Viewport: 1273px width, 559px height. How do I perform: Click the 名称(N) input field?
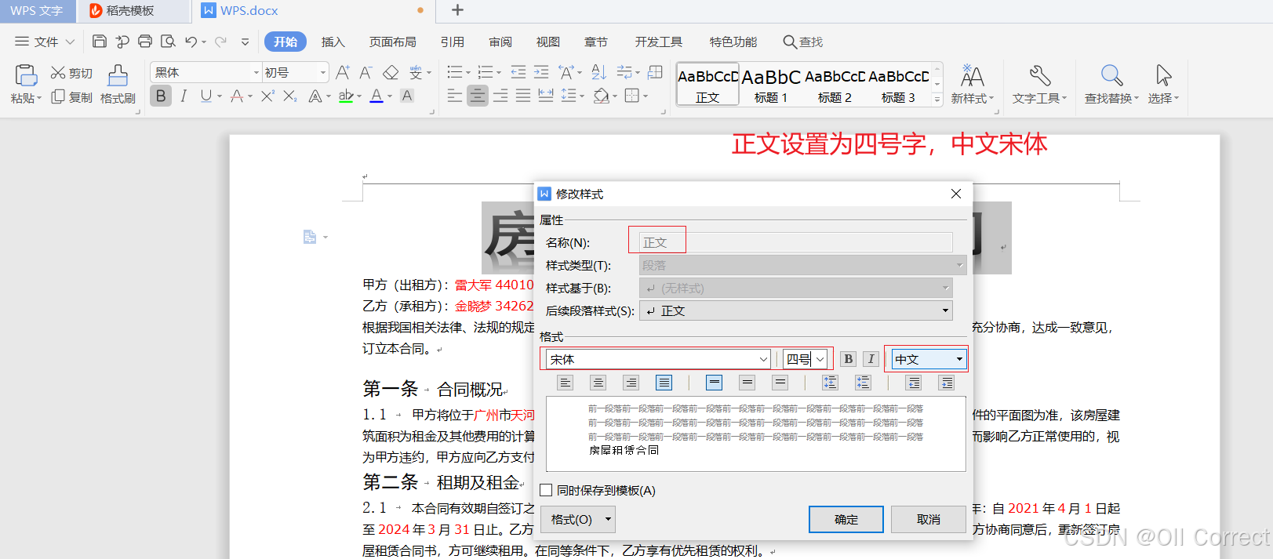pos(796,242)
